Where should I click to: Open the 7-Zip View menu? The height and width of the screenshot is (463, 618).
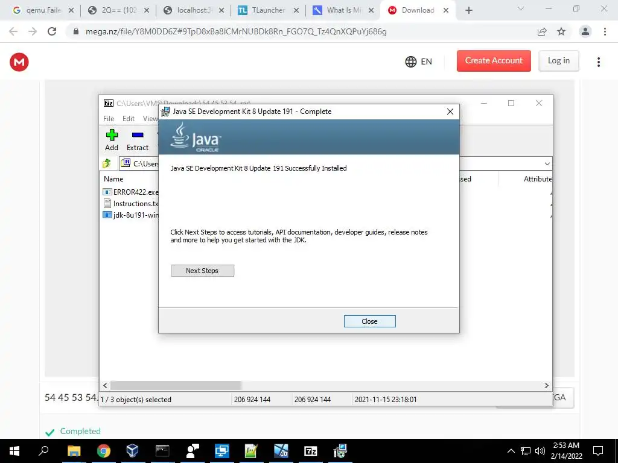point(150,119)
